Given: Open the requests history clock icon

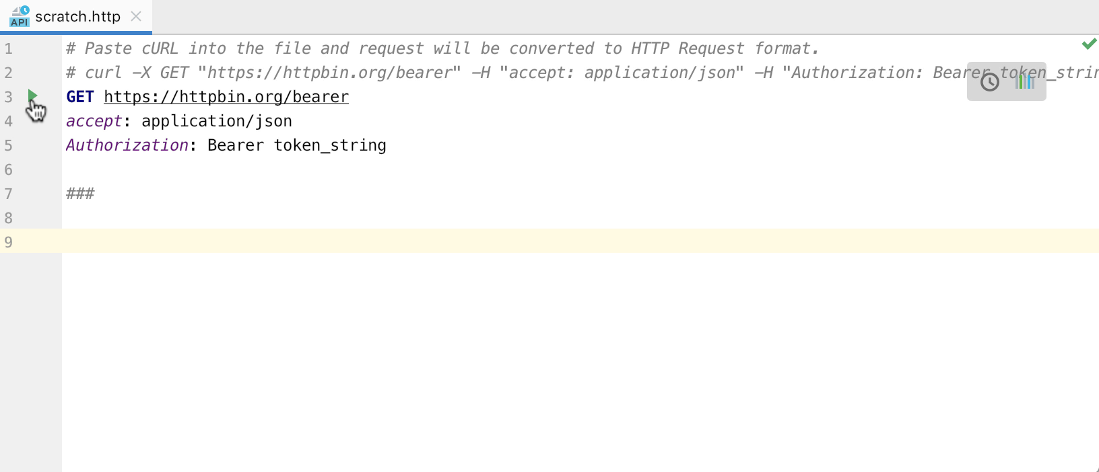Looking at the screenshot, I should coord(989,82).
